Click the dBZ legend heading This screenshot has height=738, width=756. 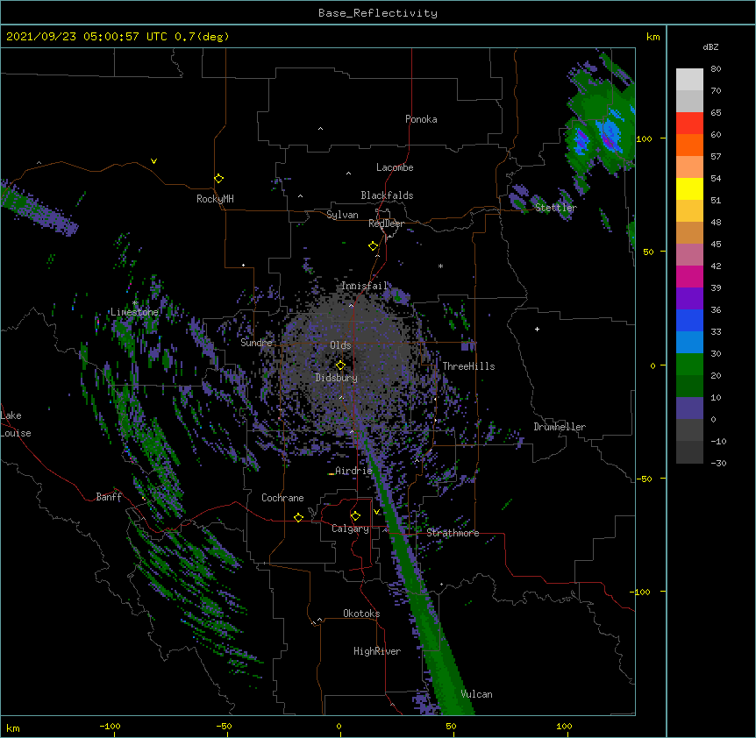tap(710, 46)
